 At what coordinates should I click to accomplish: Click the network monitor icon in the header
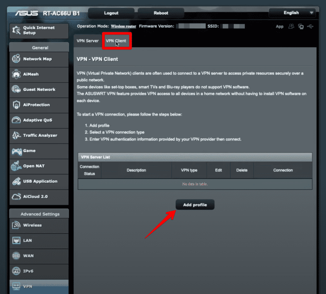pyautogui.click(x=301, y=26)
